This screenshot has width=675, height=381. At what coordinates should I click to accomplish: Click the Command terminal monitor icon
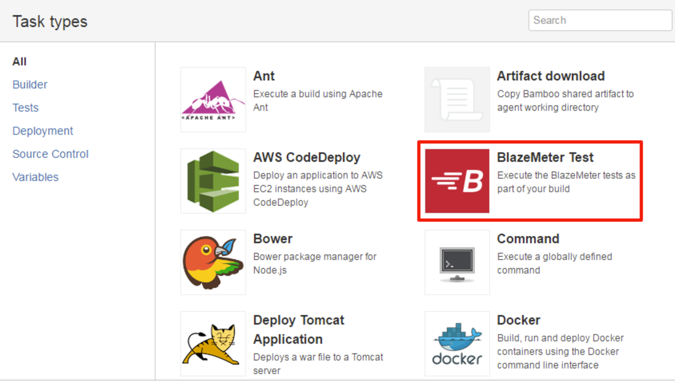pos(457,262)
